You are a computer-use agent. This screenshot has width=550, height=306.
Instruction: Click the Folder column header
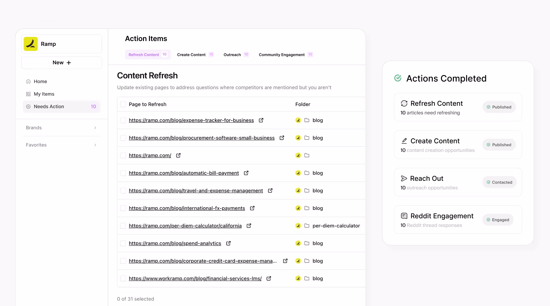303,104
